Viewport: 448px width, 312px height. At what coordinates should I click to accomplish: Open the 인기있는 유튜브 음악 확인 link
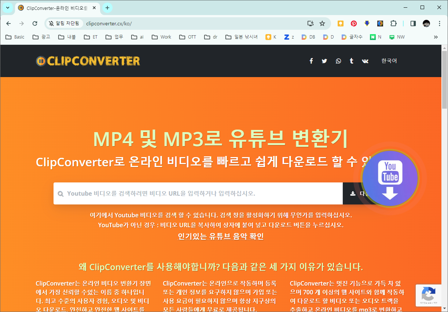click(x=221, y=236)
